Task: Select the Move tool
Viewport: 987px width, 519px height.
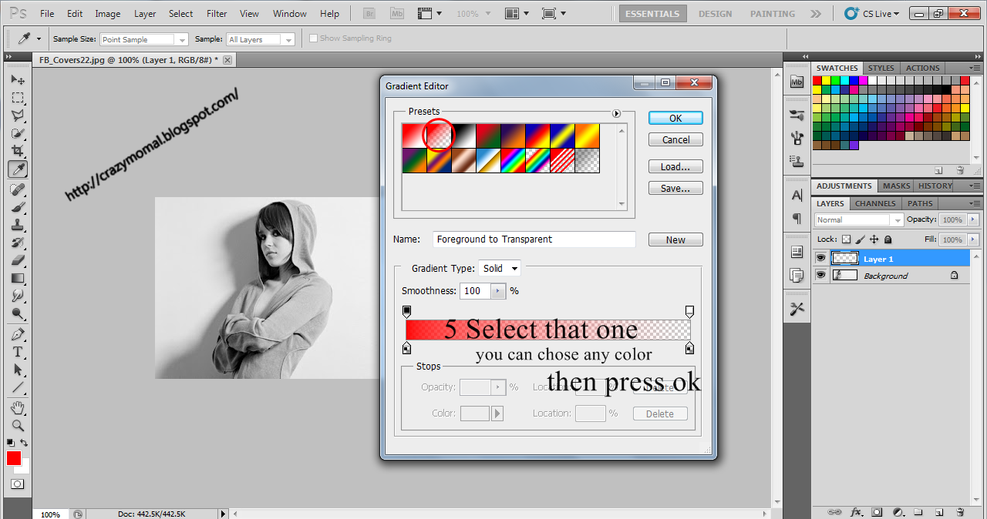Action: (19, 80)
